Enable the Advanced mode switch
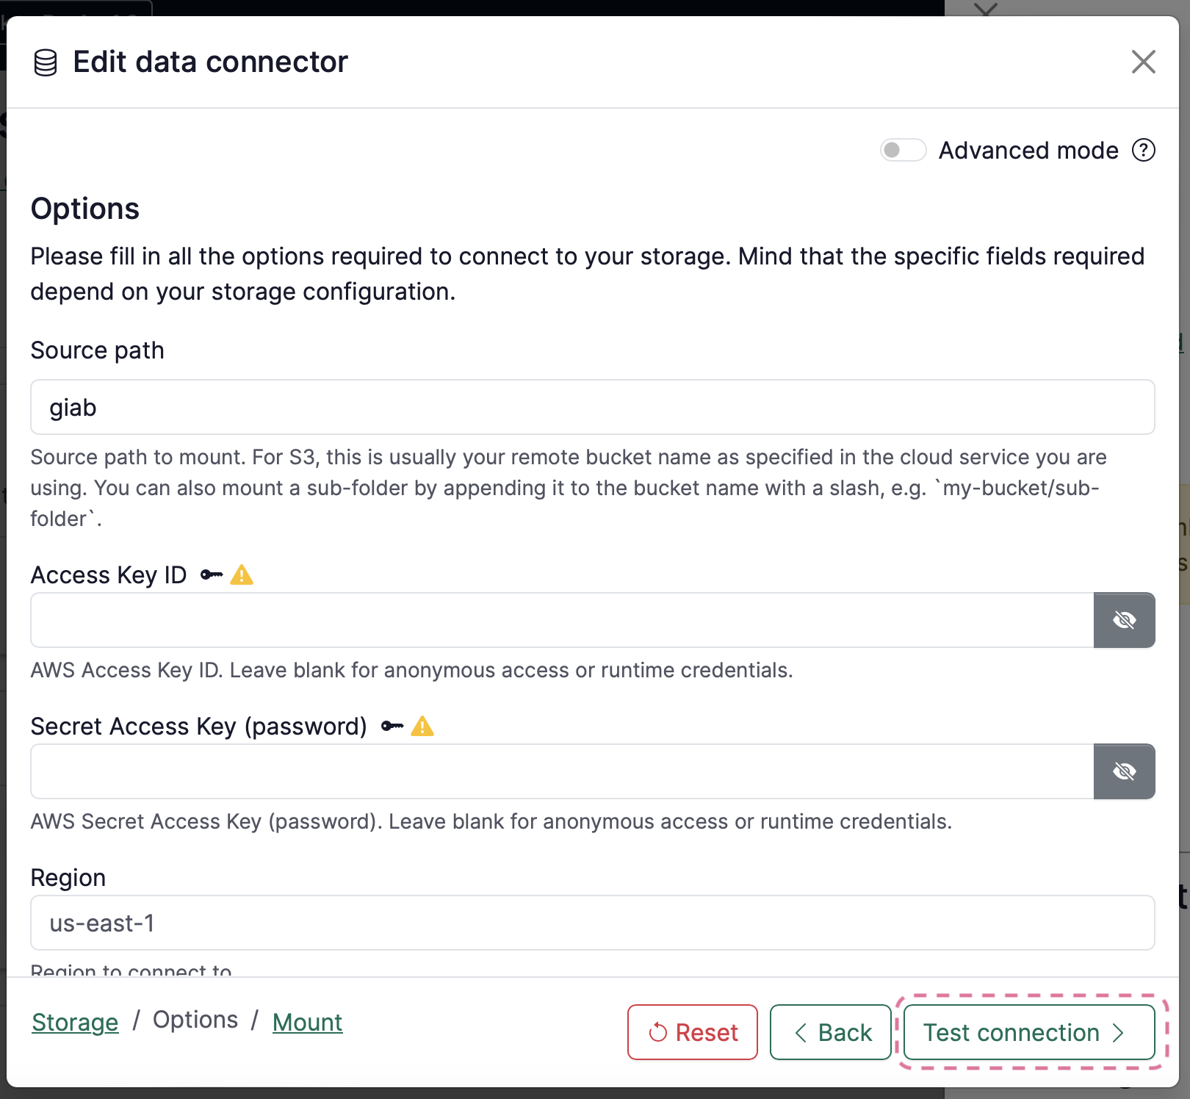This screenshot has width=1190, height=1099. pos(903,150)
